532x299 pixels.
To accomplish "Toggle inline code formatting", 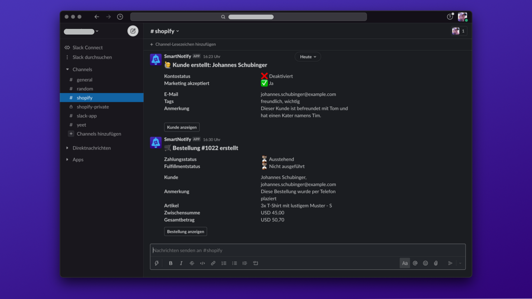I will coord(202,263).
